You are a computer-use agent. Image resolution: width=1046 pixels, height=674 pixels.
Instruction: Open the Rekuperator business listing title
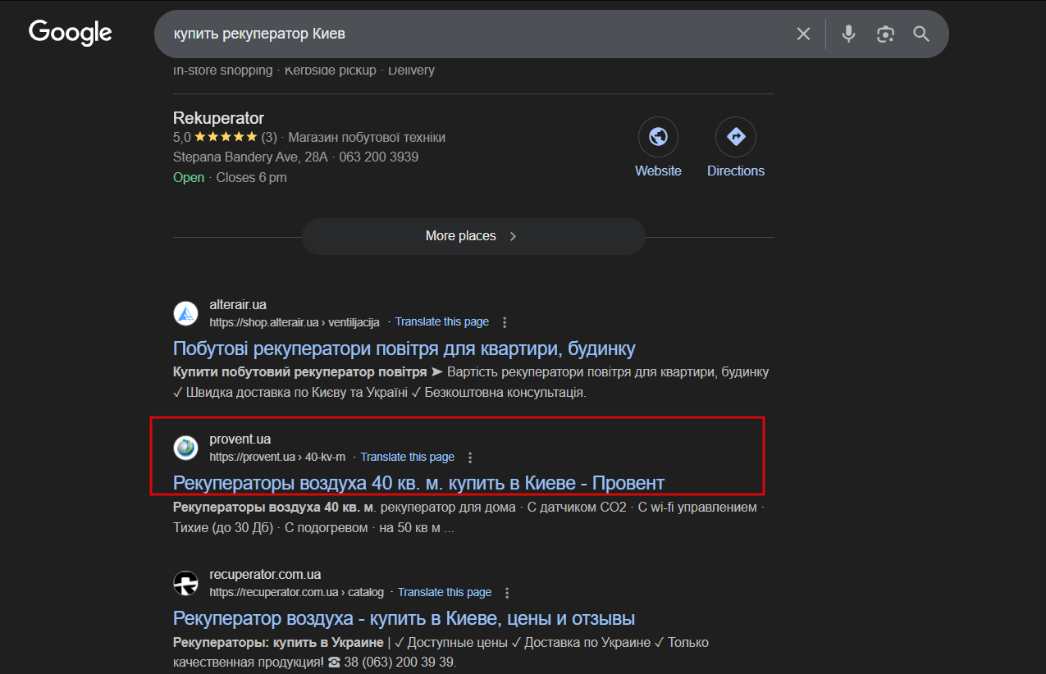[x=218, y=118]
